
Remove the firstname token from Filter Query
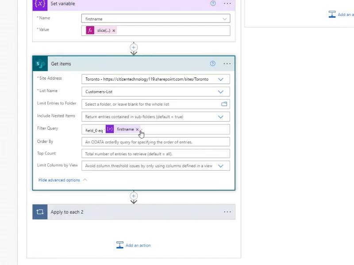pos(137,129)
